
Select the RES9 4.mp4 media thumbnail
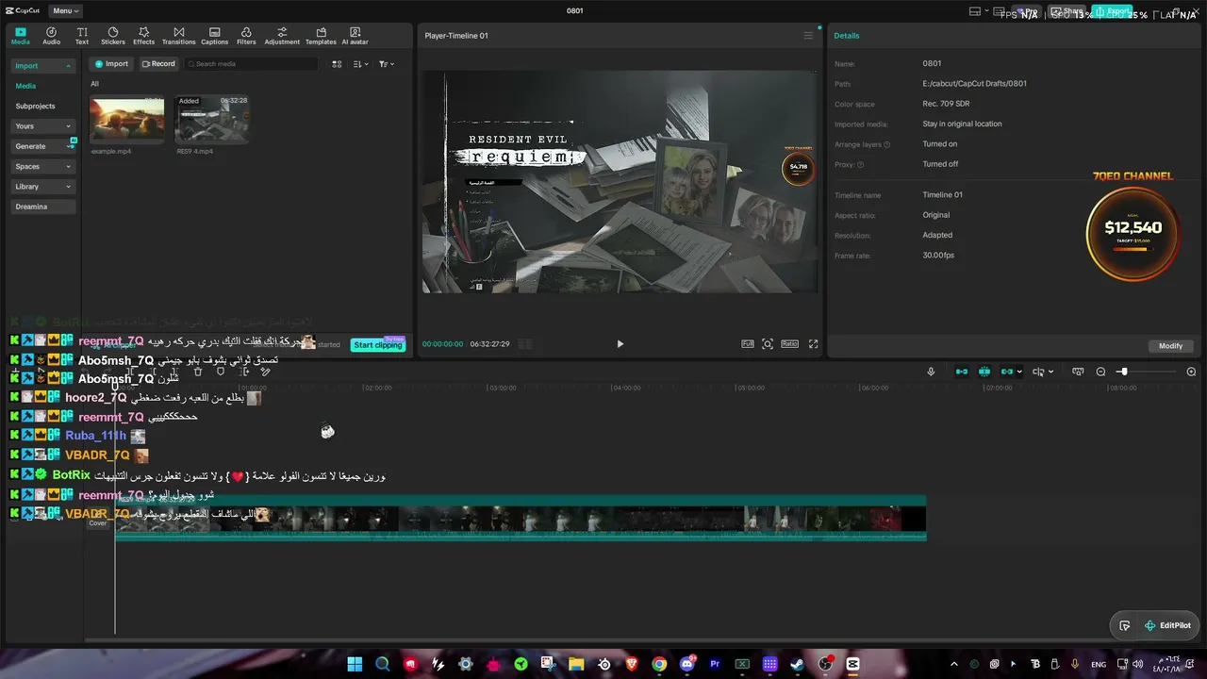(x=211, y=120)
